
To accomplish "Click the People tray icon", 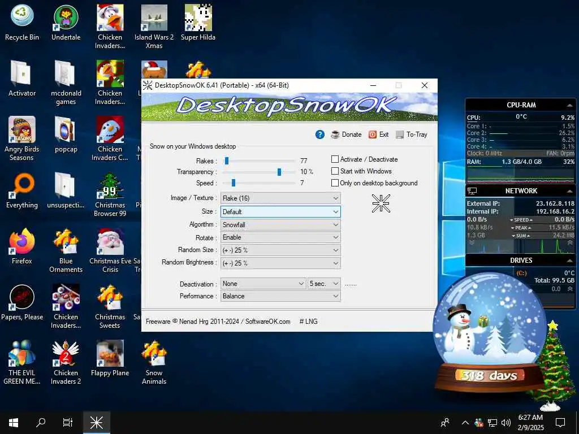I will pos(446,423).
